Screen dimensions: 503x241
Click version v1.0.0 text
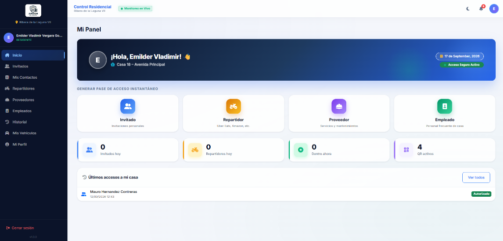coord(33,237)
